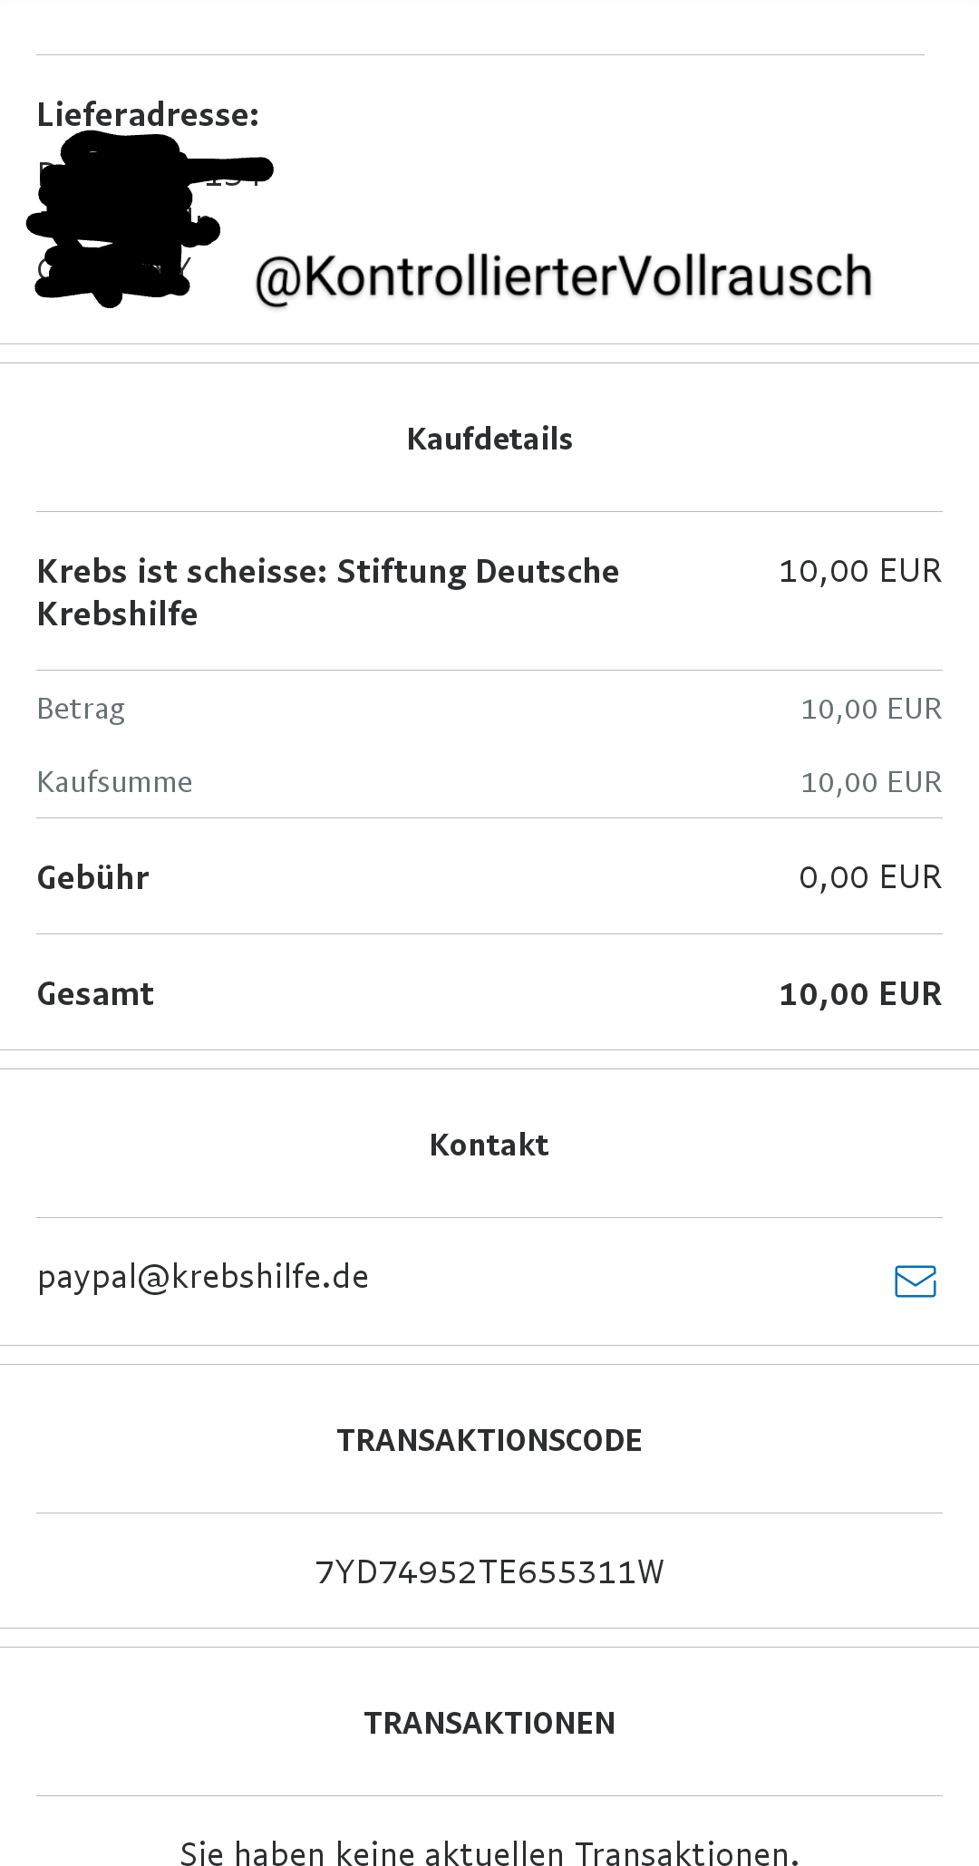Click the 'Sie haben keine aktuellen Transaktionen' message
This screenshot has width=979, height=1866.
pos(489,1851)
